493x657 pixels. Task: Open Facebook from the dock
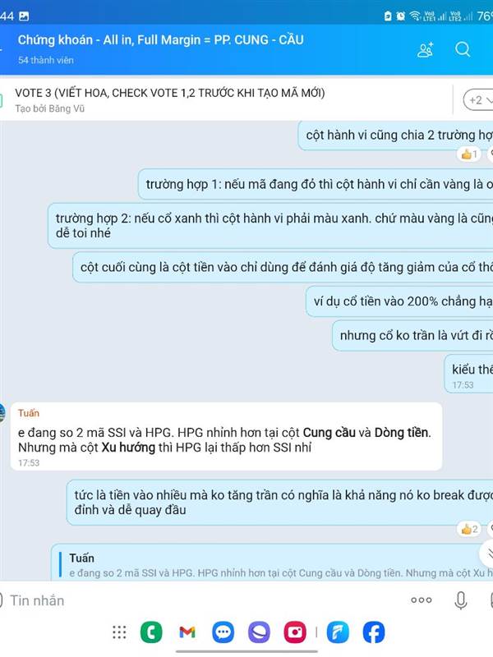pos(374,632)
